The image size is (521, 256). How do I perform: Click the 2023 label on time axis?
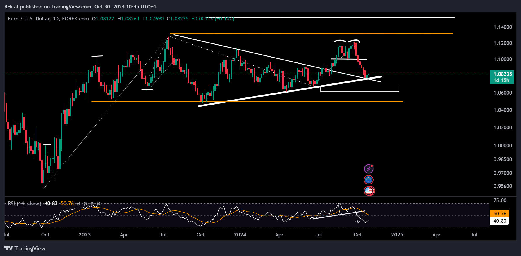[x=85, y=235]
